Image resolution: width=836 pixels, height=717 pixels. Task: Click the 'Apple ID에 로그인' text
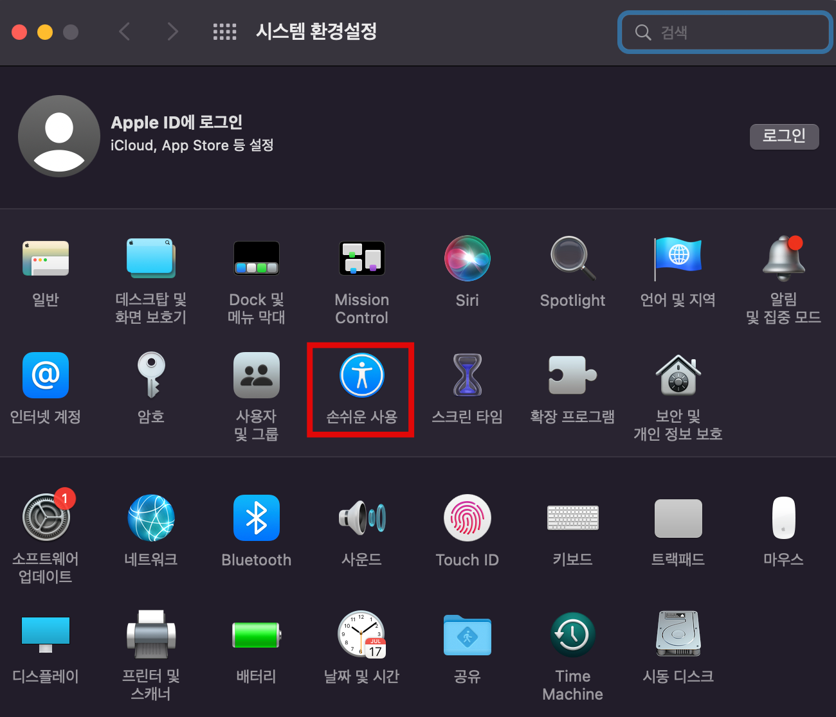[x=177, y=122]
